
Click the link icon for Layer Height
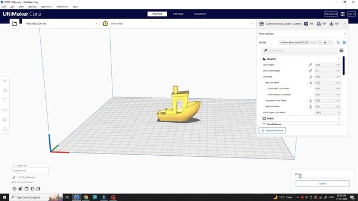coord(310,65)
